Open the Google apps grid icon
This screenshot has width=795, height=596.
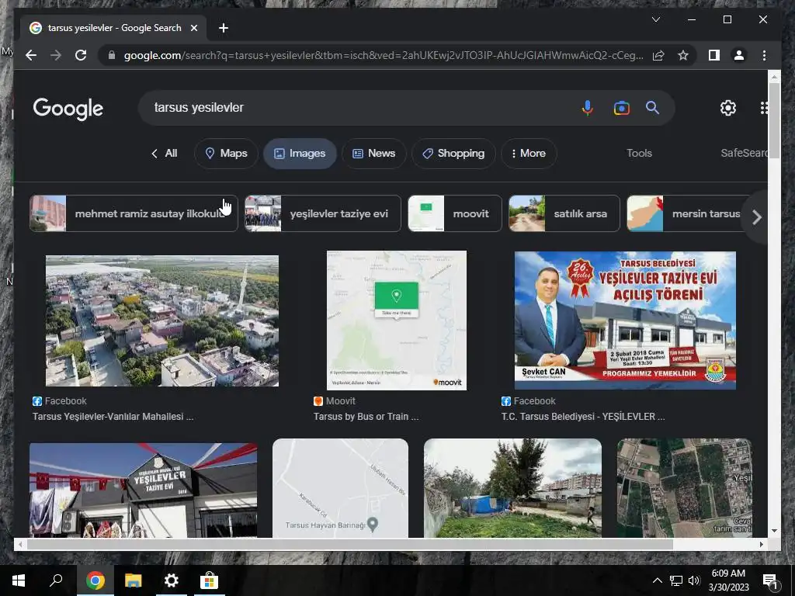point(764,108)
